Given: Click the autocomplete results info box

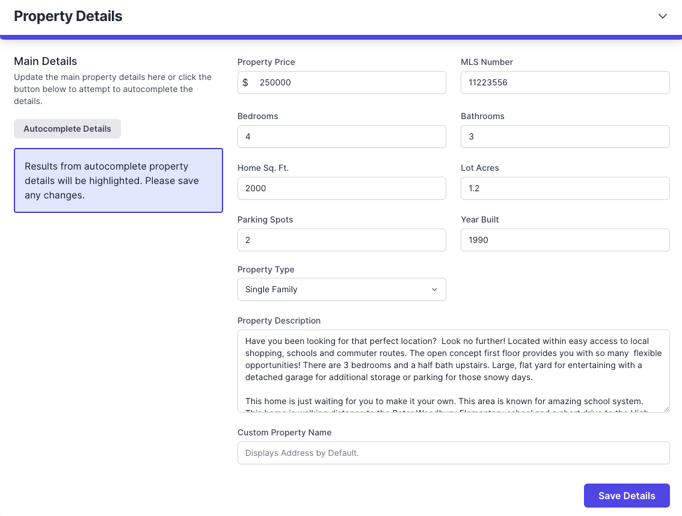Looking at the screenshot, I should 118,180.
